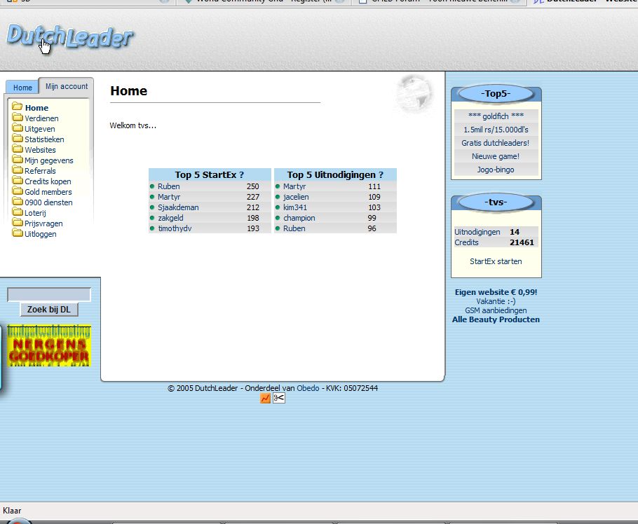Click the folder icon beside Home
Viewport: 638px width, 524px height.
point(18,106)
